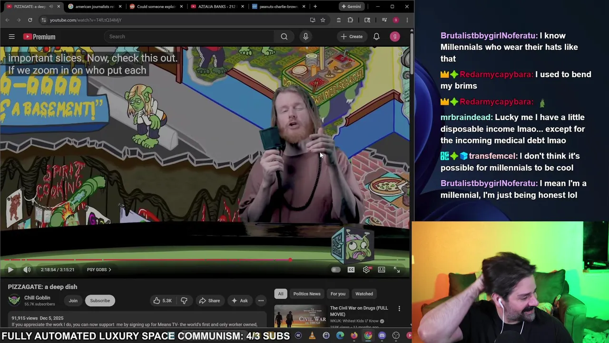Open more actions ellipsis under video

[x=261, y=301]
